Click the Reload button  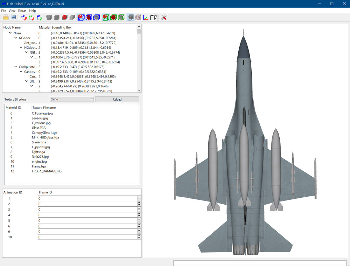pos(117,99)
